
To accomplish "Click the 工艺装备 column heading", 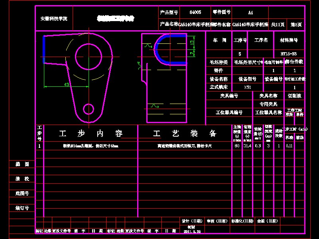I will 185,133.
